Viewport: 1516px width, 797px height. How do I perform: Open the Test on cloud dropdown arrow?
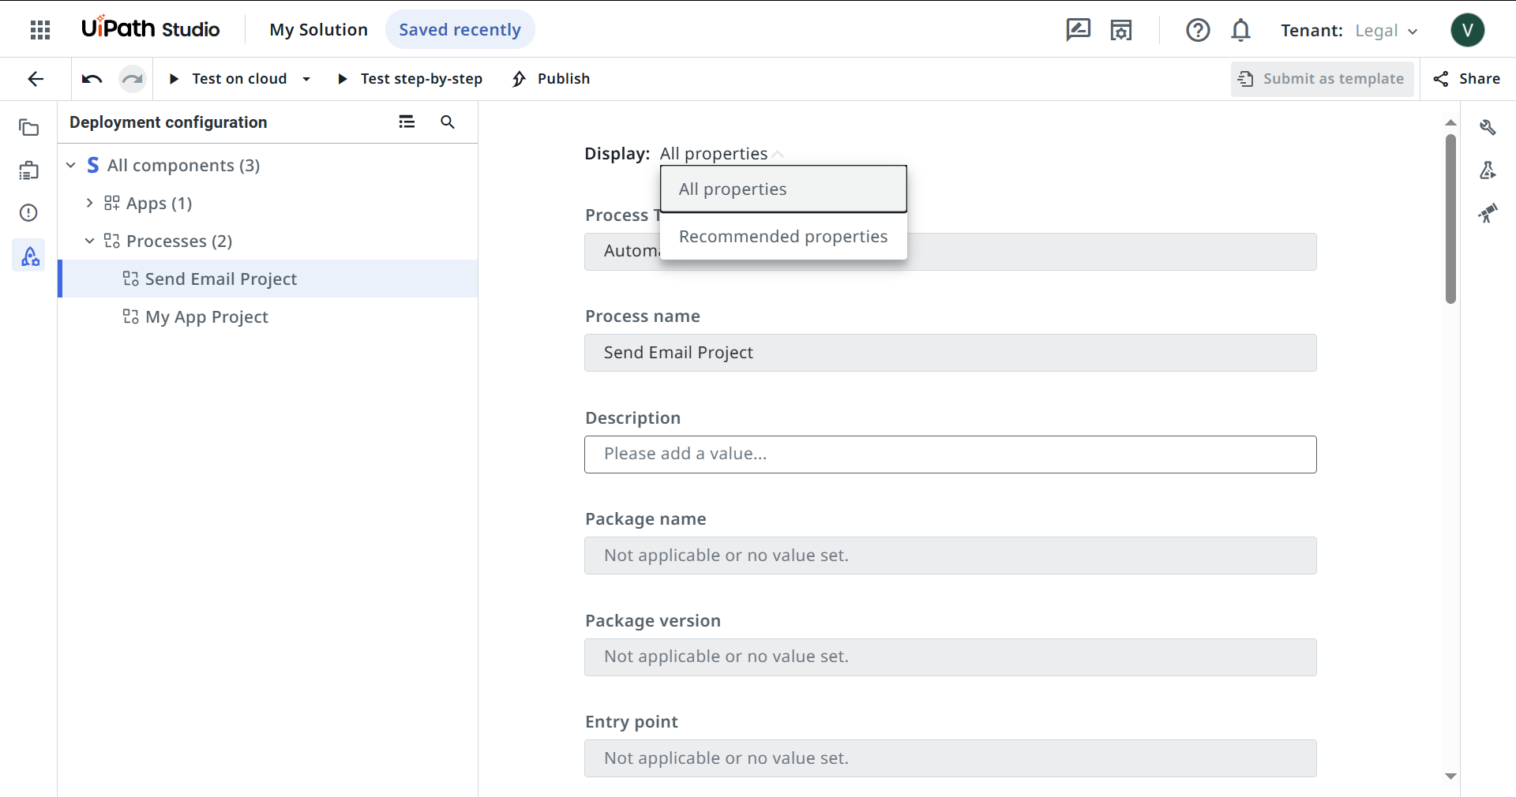pos(306,79)
